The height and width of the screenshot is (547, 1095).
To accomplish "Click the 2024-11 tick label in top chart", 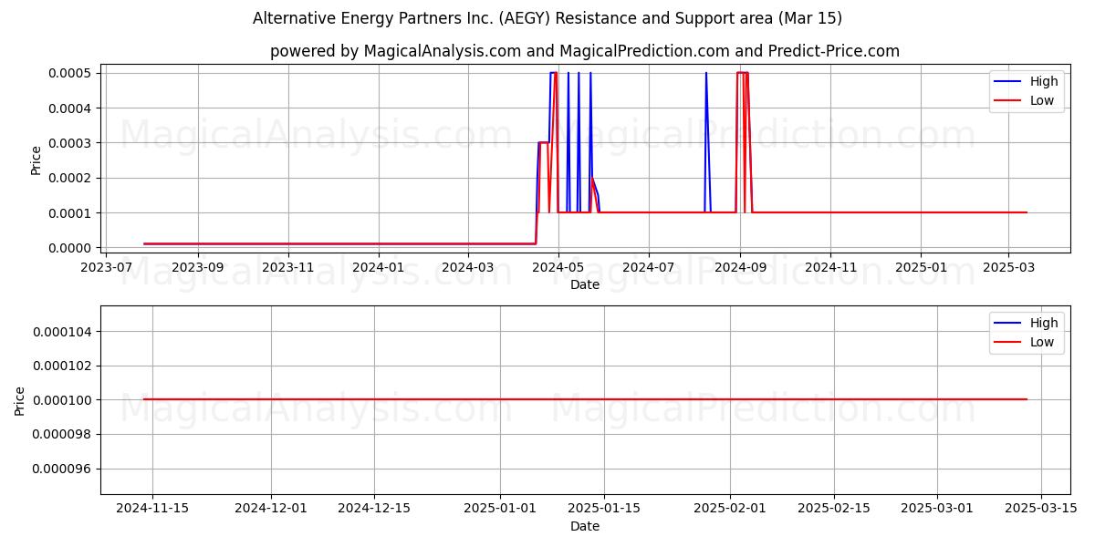I will click(x=830, y=267).
